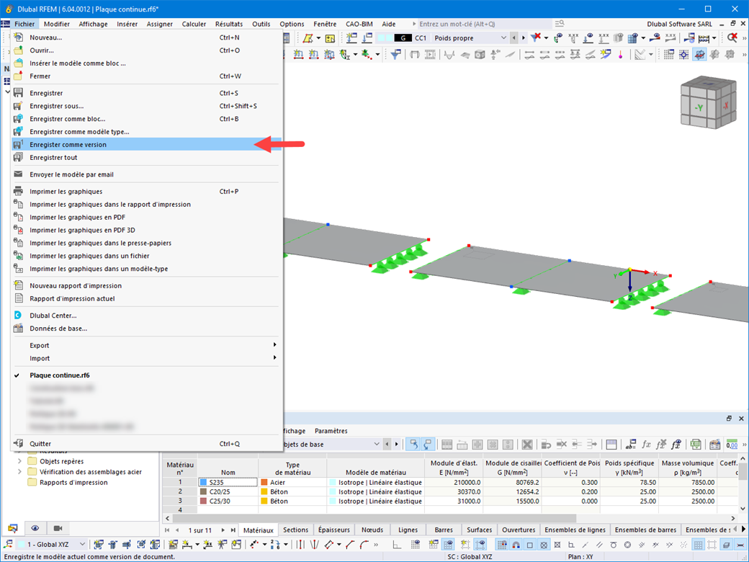Click Nouveau rapport d'impression entry

(x=76, y=286)
